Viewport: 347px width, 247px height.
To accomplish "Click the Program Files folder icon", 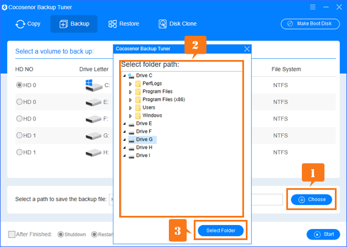I will coord(138,92).
